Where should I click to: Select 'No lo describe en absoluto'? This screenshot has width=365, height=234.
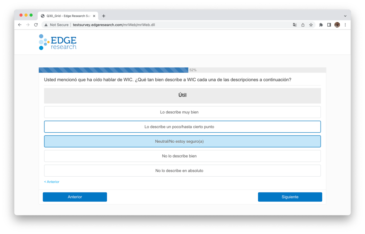click(182, 171)
